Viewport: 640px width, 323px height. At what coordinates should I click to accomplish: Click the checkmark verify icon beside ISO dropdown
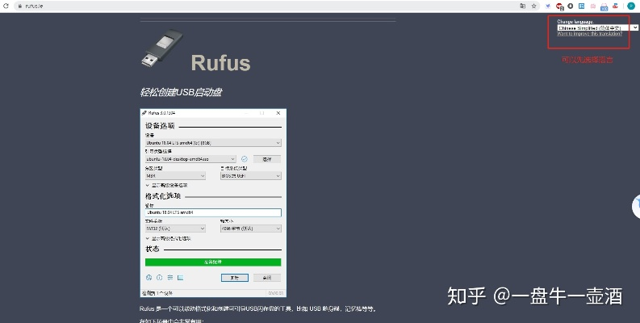(x=245, y=159)
